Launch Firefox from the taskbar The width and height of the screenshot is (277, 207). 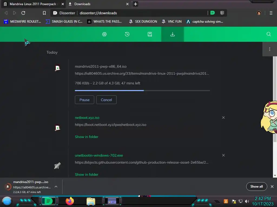click(70, 201)
